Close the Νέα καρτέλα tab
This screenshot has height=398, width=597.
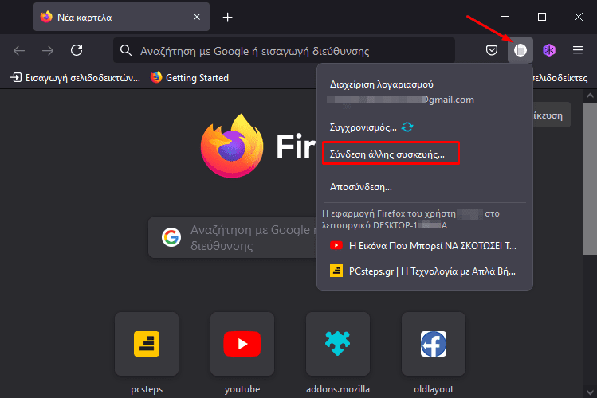click(196, 17)
